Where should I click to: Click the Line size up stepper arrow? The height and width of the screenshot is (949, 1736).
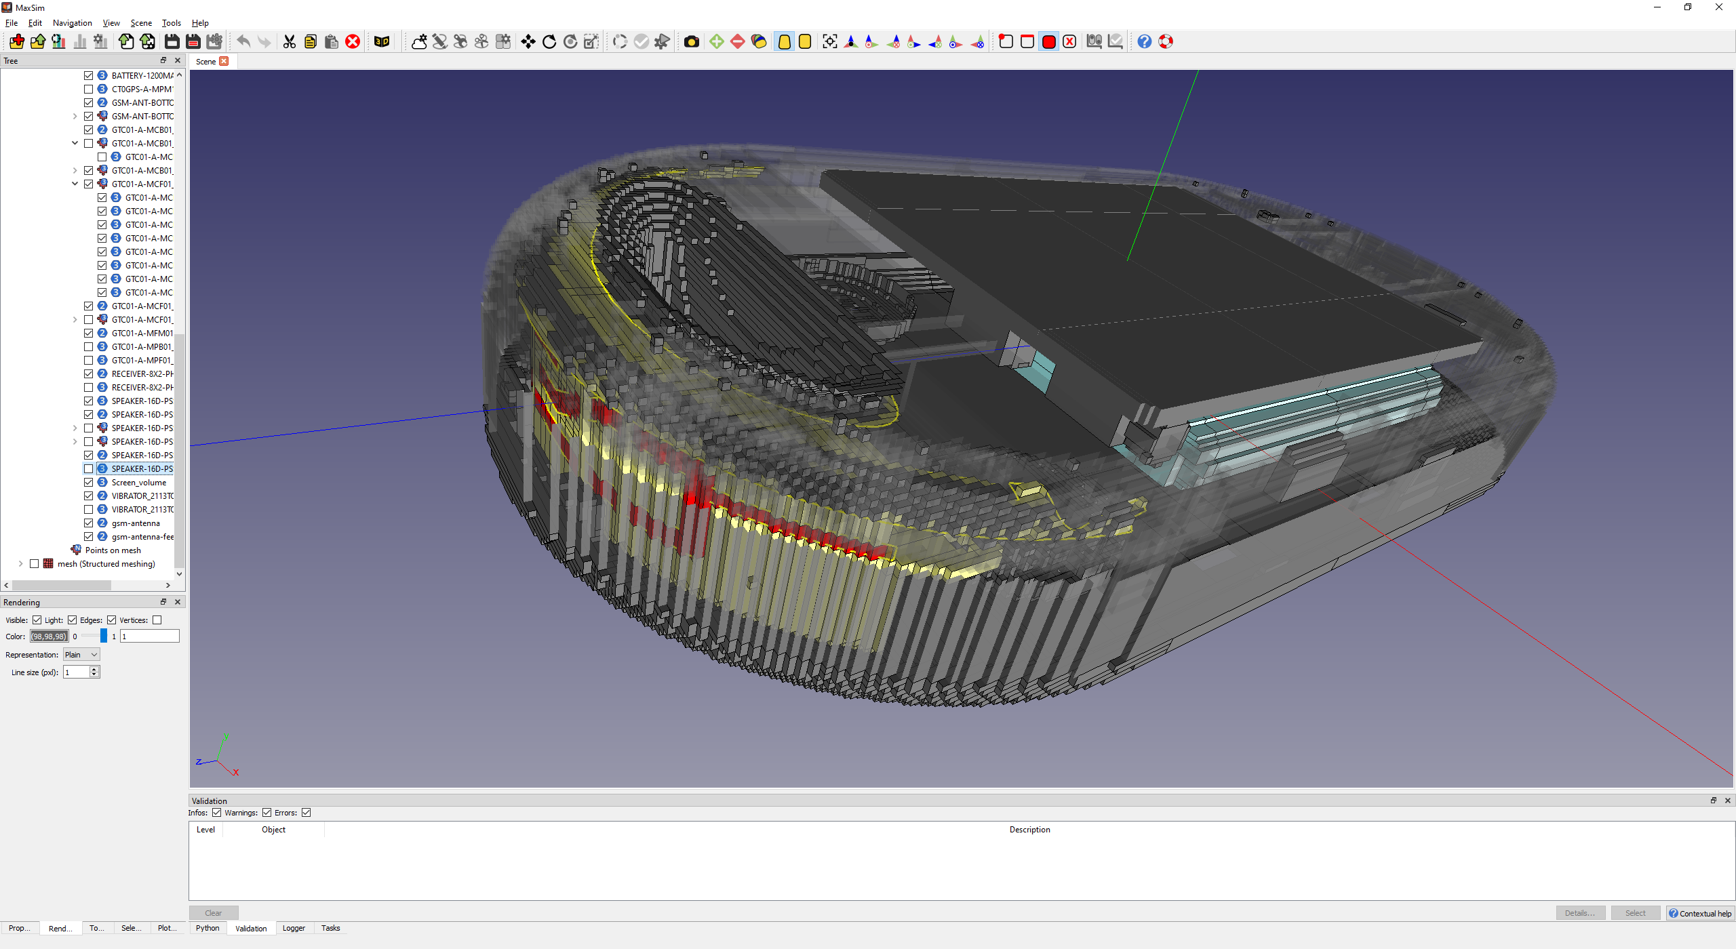[94, 669]
